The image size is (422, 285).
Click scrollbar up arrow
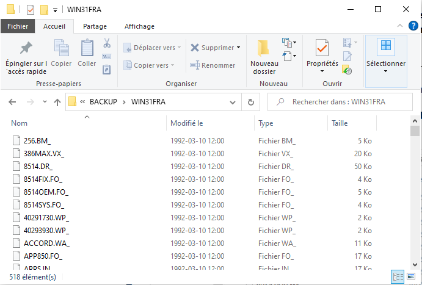pos(415,121)
